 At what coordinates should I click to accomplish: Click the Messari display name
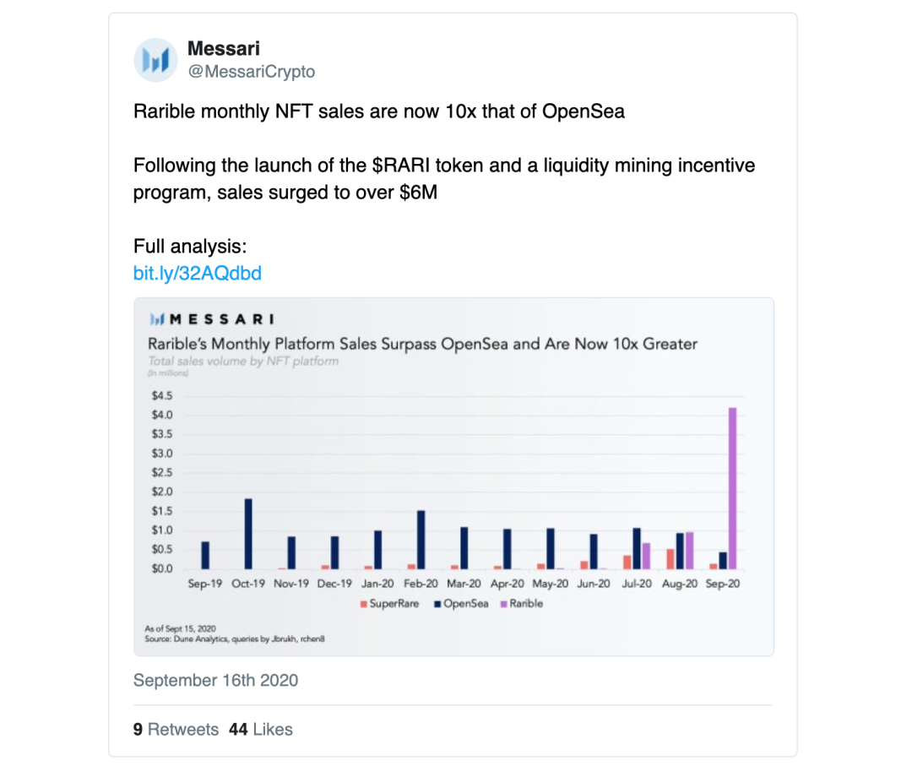223,49
